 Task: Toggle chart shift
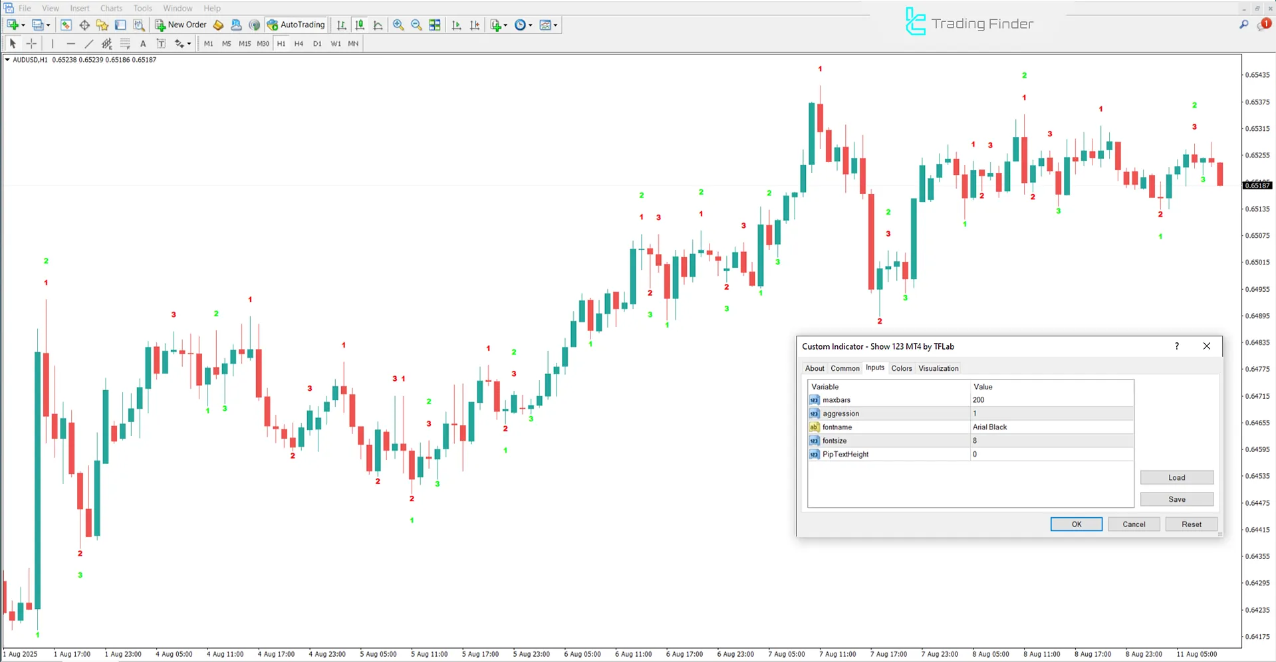475,25
